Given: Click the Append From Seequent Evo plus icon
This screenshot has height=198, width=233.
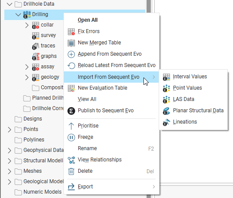Looking at the screenshot, I should (71, 54).
